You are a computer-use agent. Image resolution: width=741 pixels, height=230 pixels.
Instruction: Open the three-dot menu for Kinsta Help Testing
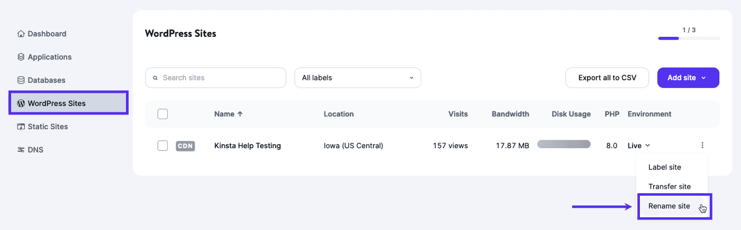coord(702,146)
